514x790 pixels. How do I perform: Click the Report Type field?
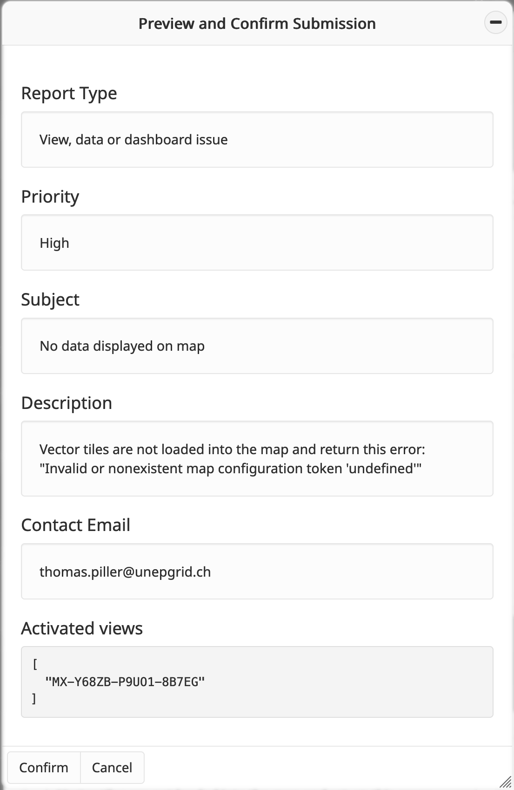[x=257, y=140]
